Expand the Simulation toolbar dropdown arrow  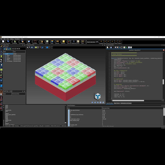click(38, 42)
